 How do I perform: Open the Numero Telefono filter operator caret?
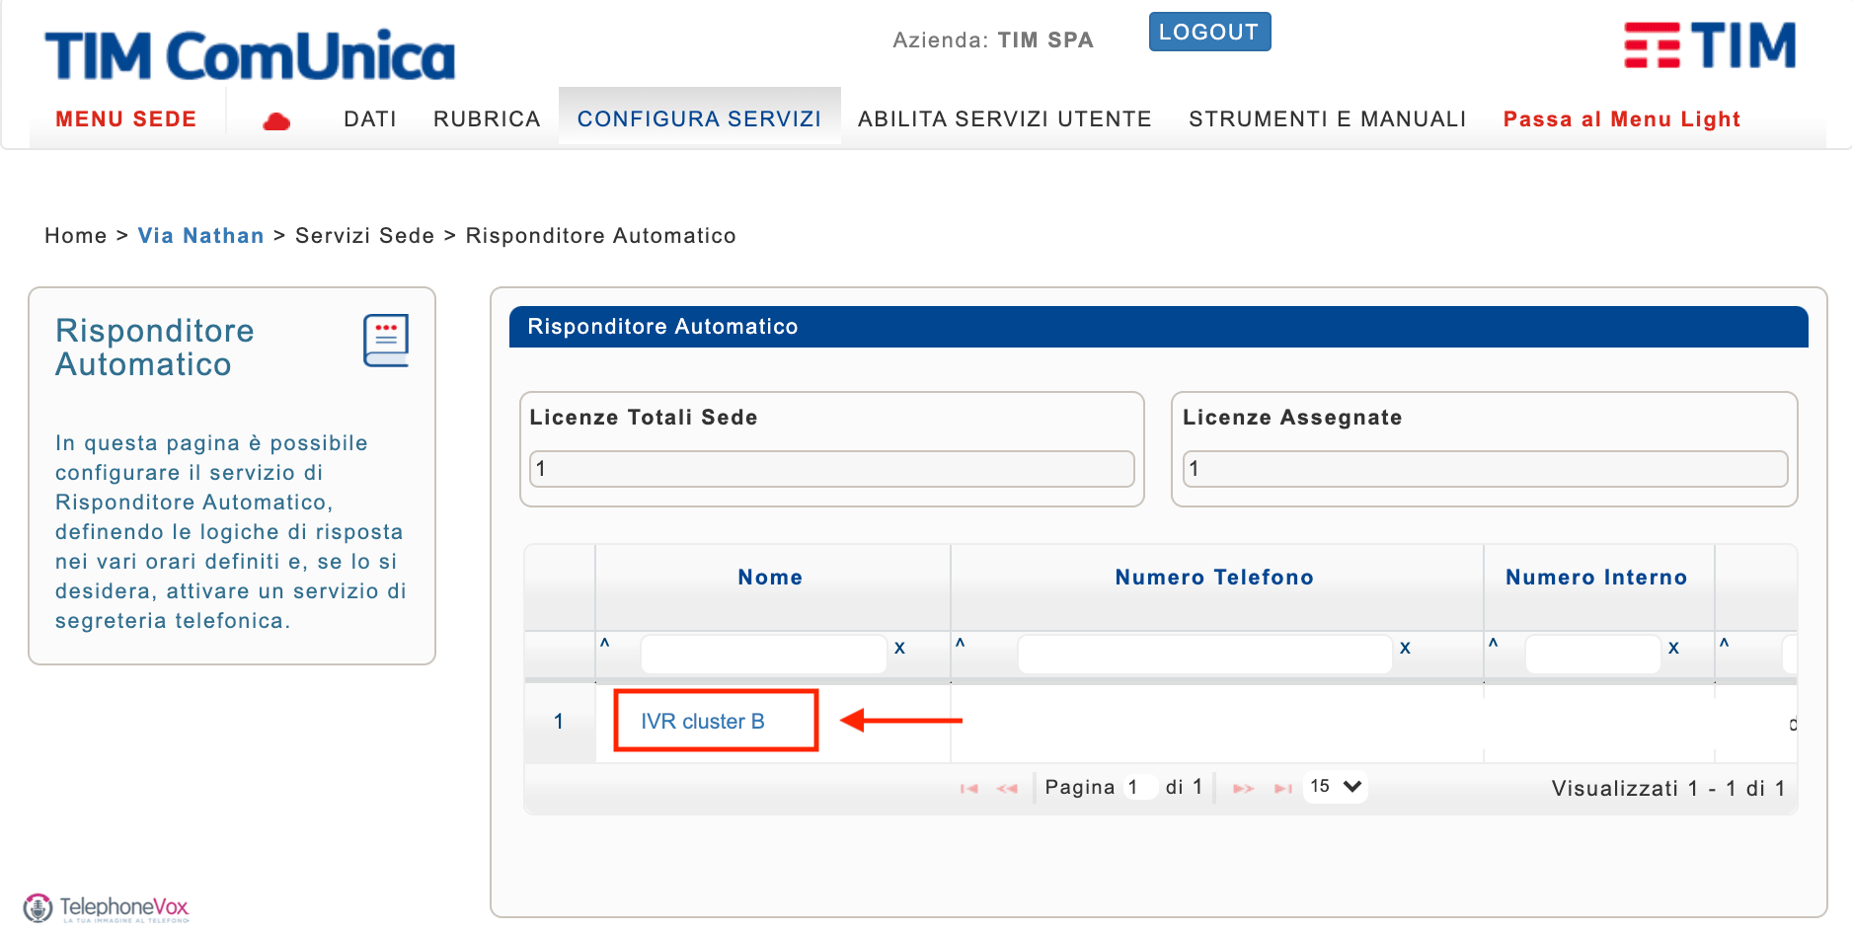click(960, 644)
